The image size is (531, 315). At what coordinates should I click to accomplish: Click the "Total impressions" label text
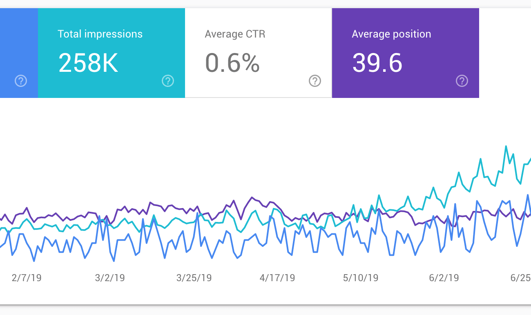point(100,34)
